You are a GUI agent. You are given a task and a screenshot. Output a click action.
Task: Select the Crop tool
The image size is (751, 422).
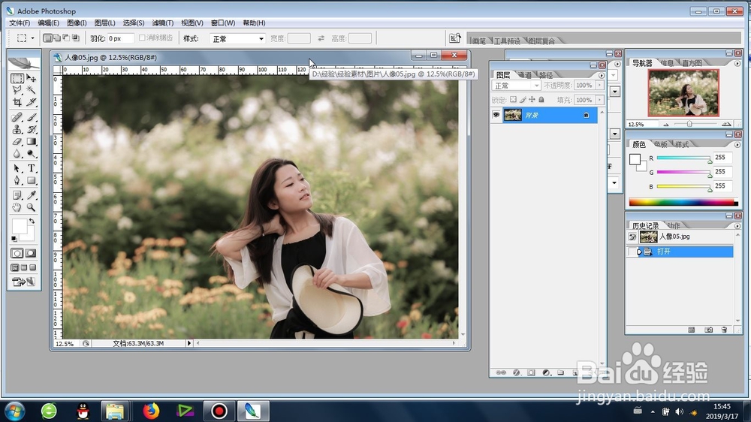(17, 102)
